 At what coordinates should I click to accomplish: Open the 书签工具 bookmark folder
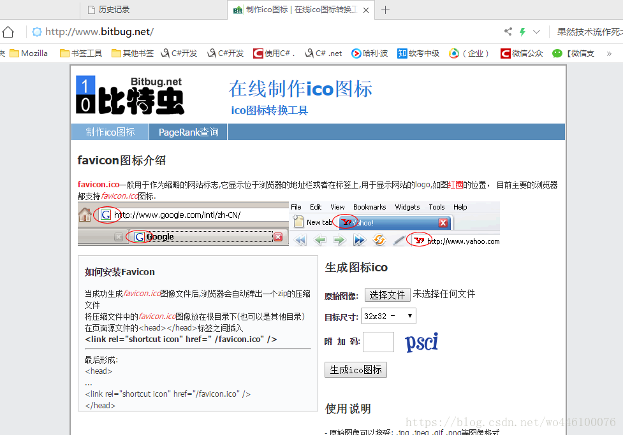click(81, 53)
